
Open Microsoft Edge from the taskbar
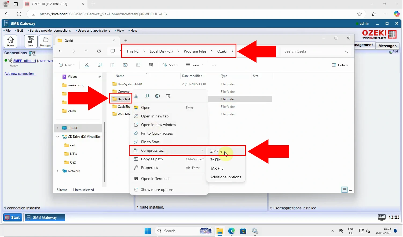click(232, 231)
